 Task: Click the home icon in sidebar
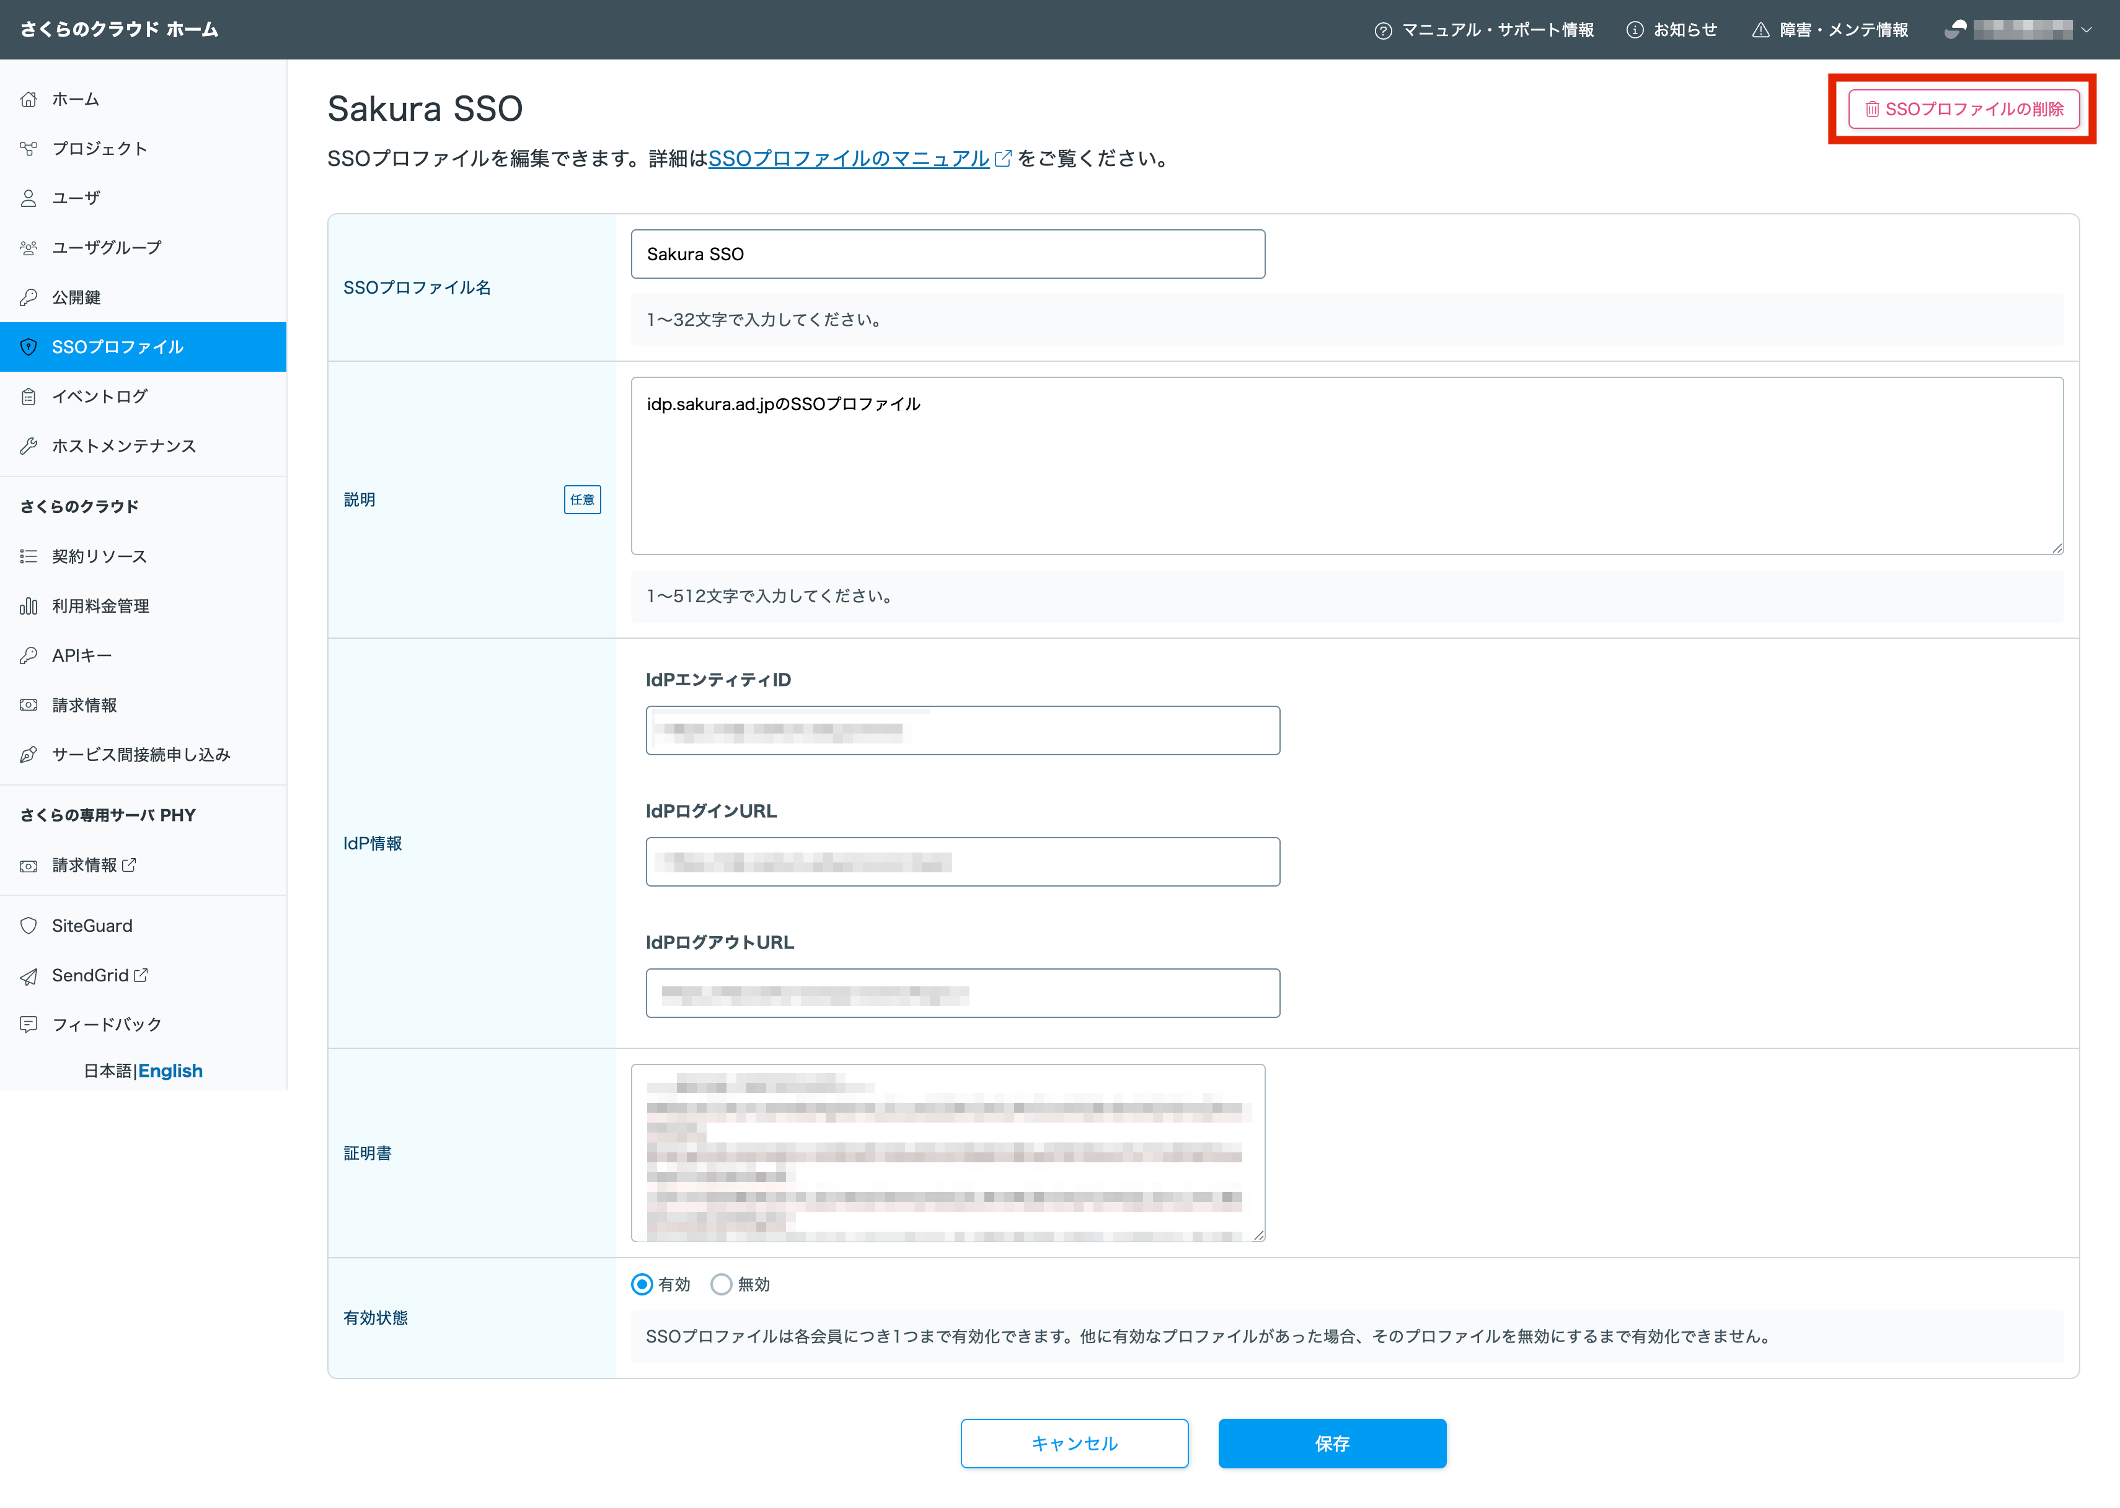point(29,99)
